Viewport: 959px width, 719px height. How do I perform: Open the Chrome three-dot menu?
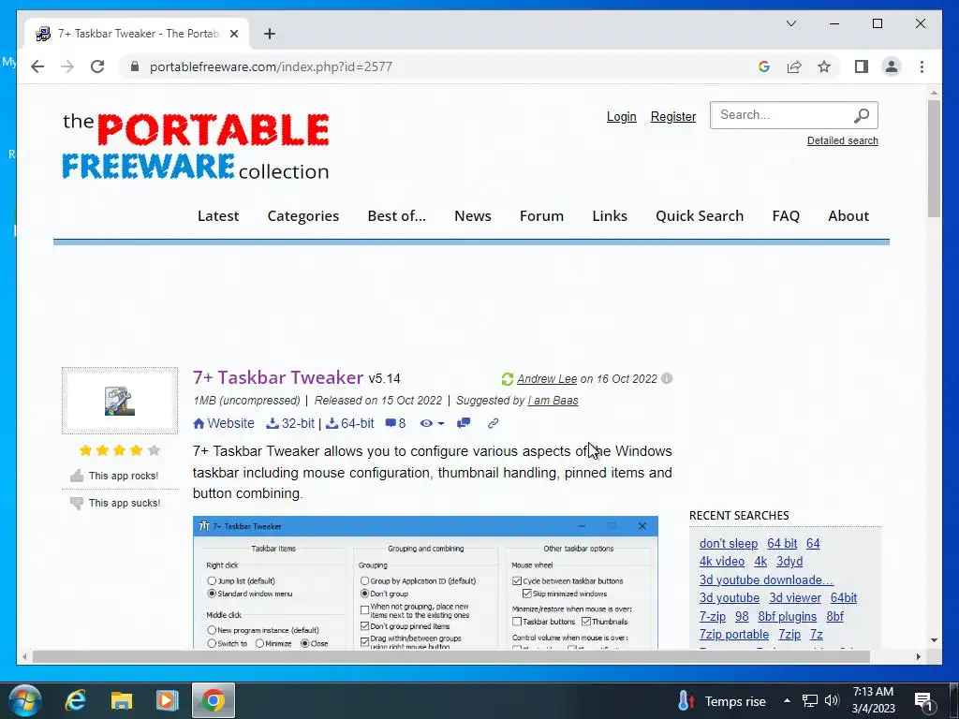tap(922, 66)
